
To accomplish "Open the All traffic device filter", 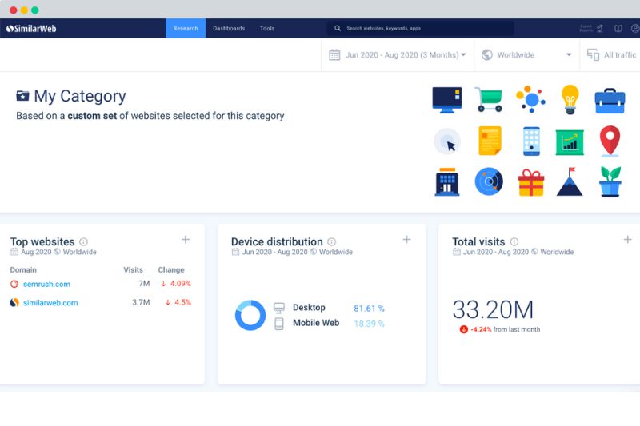I will coord(611,54).
